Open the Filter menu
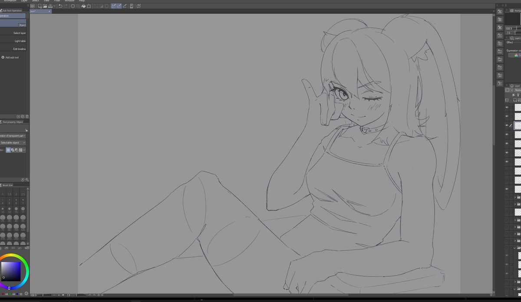Viewport: 521px width, 302px height. [x=57, y=1]
